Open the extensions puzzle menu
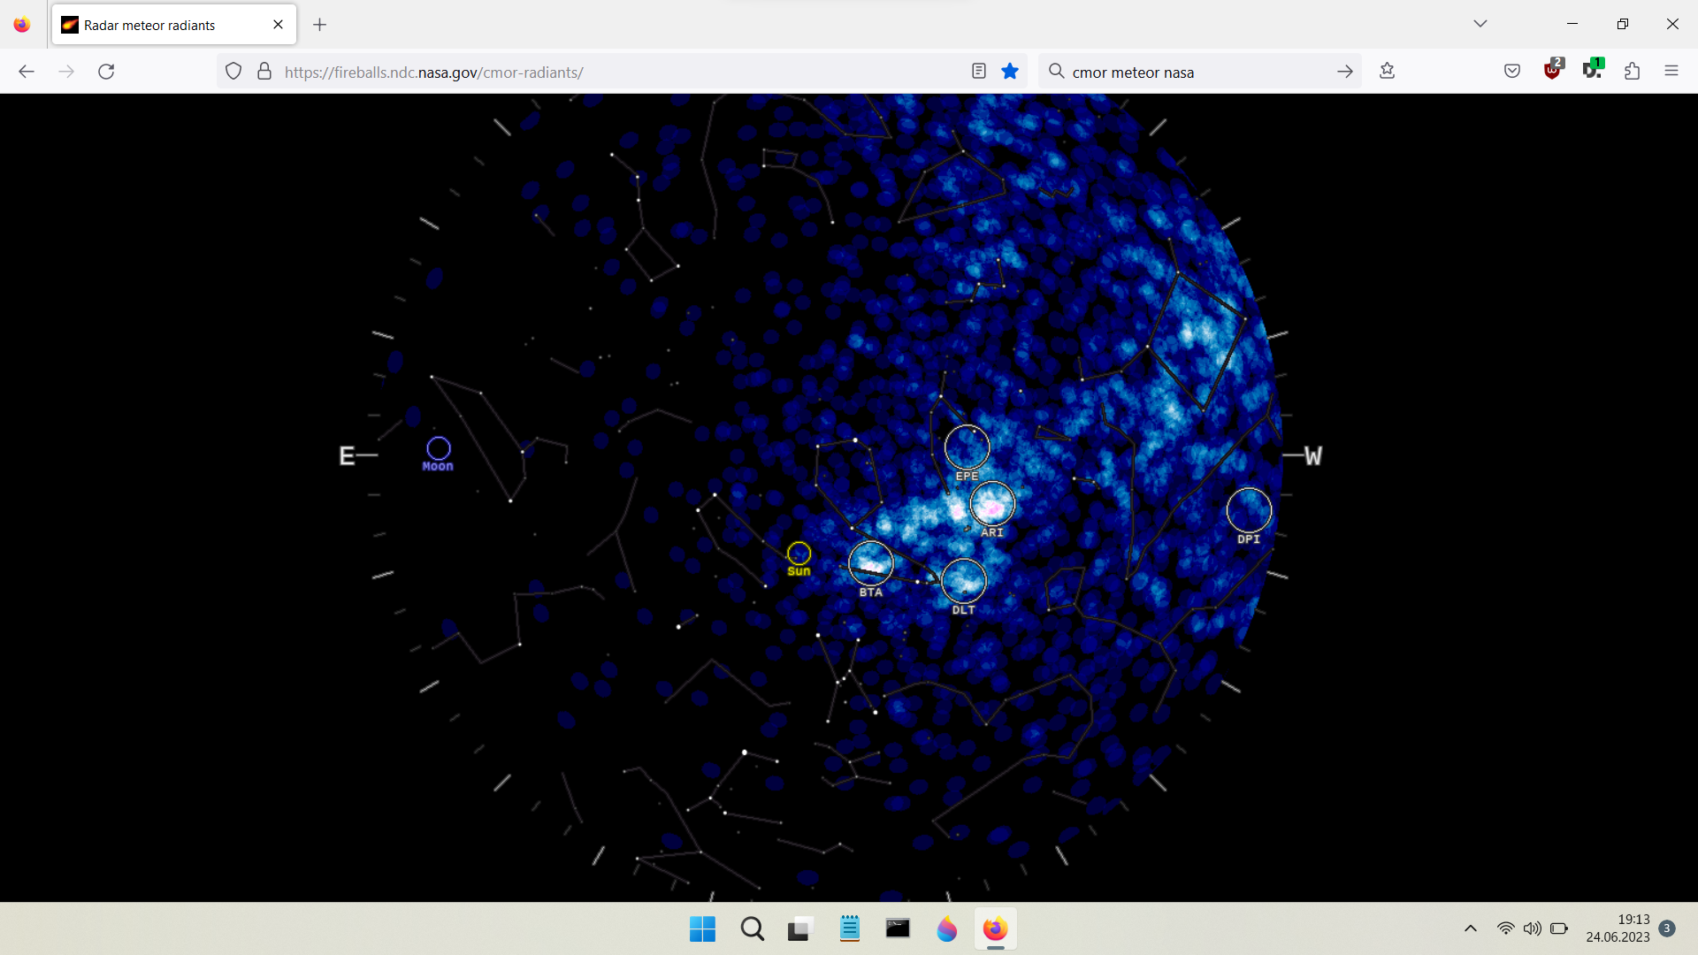This screenshot has width=1698, height=955. point(1633,72)
